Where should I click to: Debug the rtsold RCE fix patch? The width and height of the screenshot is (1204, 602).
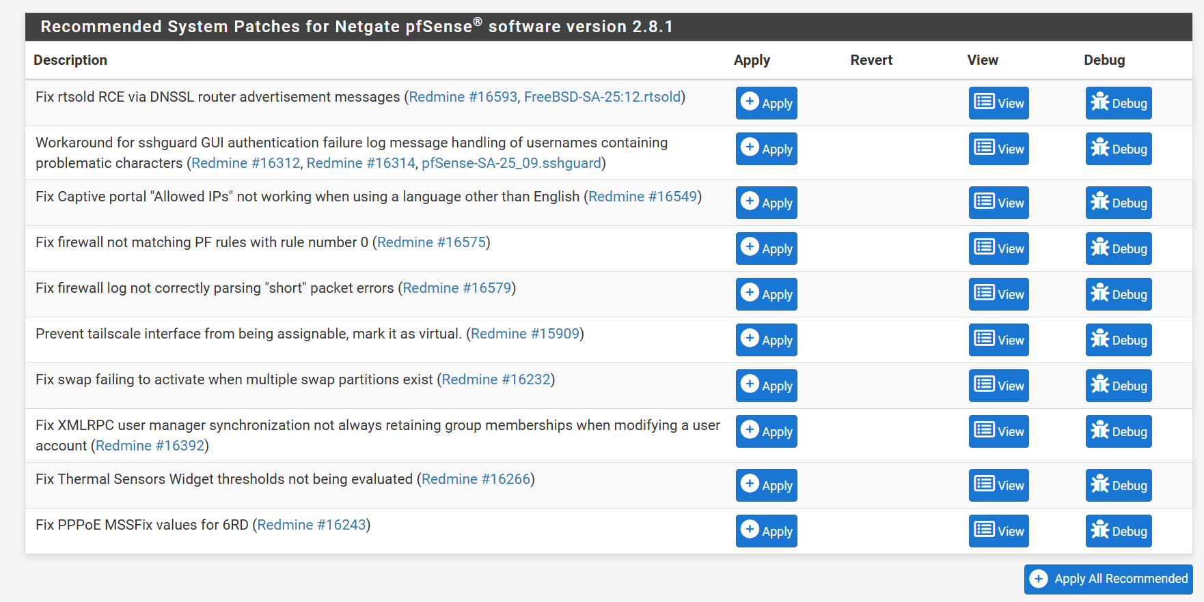pyautogui.click(x=1118, y=103)
